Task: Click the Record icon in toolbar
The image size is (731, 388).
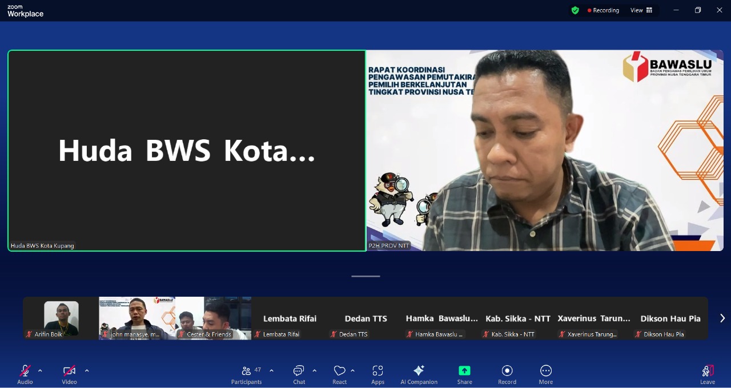Action: pos(507,371)
